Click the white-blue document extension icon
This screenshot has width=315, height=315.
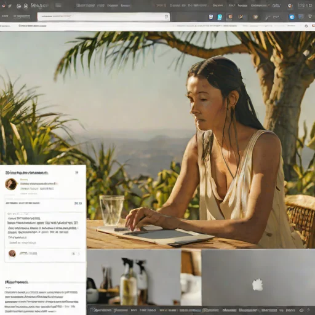[x=210, y=17]
